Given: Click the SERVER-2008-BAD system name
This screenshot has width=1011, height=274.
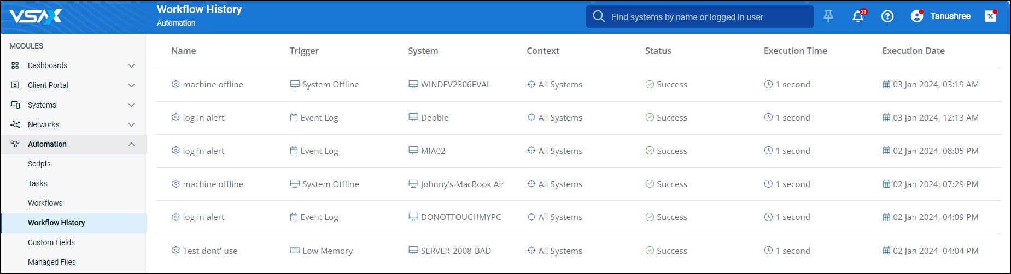Looking at the screenshot, I should click(456, 251).
